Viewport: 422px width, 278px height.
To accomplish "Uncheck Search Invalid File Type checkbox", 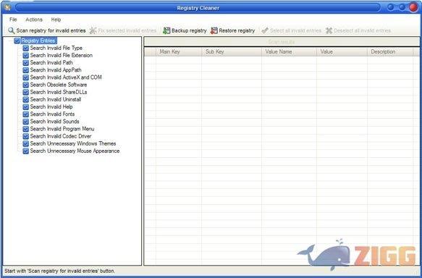I will pos(26,49).
